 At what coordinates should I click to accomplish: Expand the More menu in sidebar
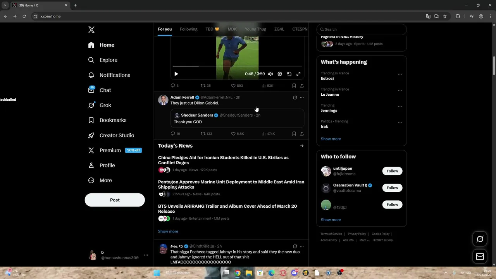click(100, 180)
